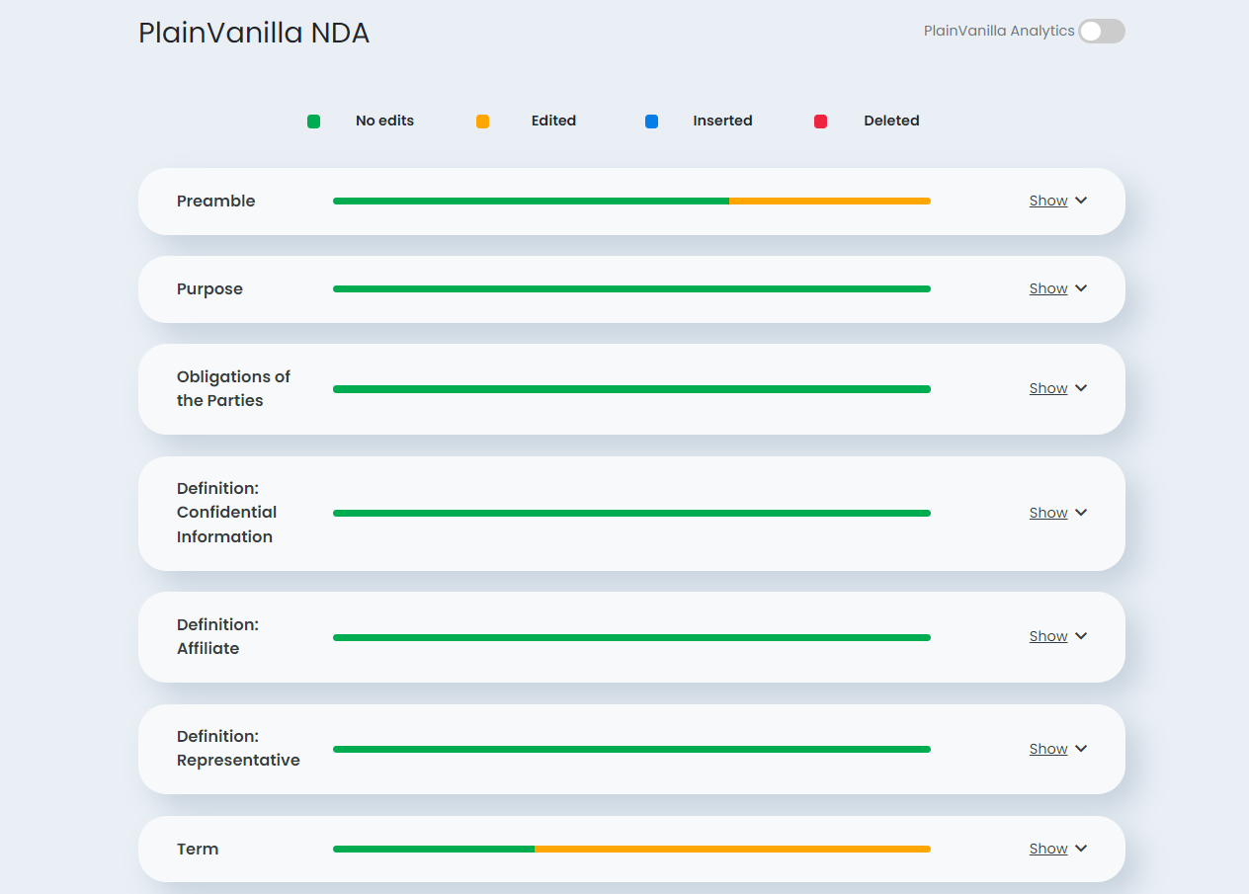Click the orange edited segment of Term bar
The height and width of the screenshot is (894, 1249).
pos(732,850)
